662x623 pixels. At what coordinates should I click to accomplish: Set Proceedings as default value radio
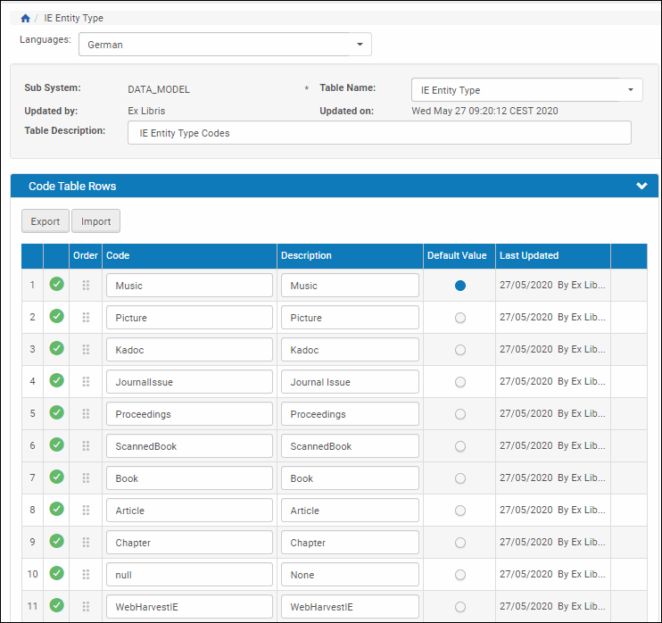(x=459, y=414)
